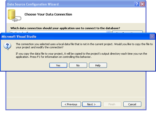
Task: Click the window resize grip corner
Action: pyautogui.click(x=144, y=108)
